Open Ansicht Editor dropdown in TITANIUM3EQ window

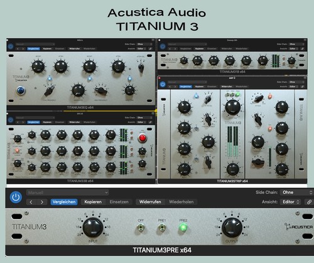142,49
